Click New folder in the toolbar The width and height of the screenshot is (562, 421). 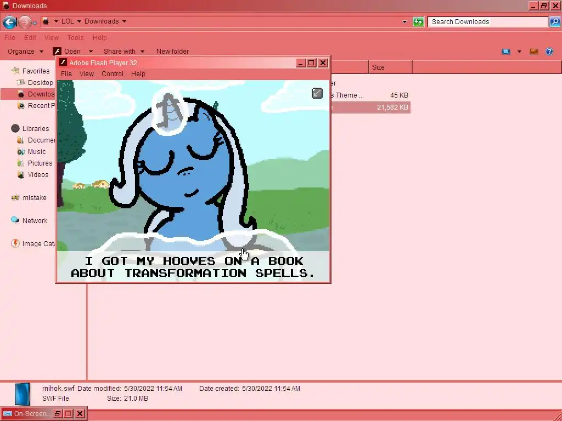click(172, 52)
